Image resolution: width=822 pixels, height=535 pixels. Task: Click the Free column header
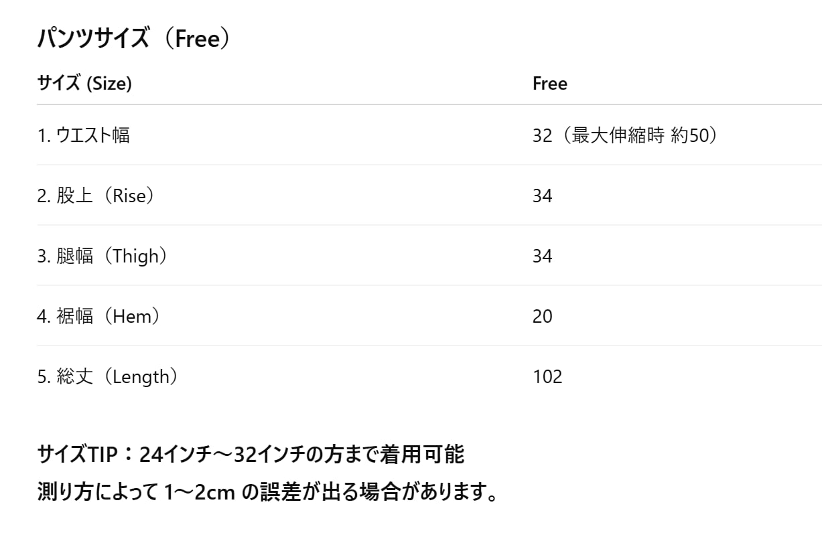549,84
